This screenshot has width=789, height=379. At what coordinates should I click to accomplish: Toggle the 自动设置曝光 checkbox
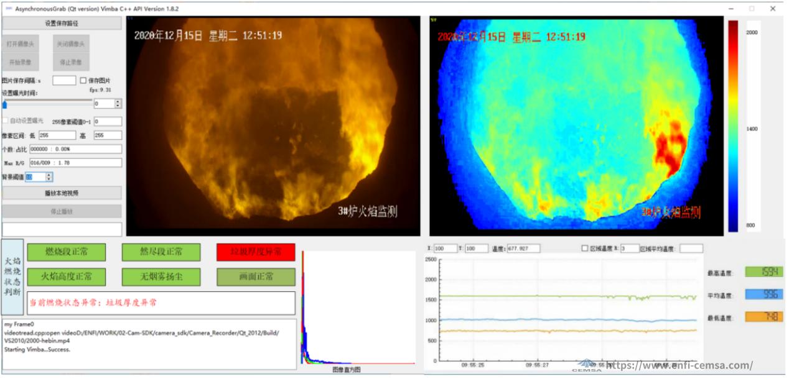click(x=6, y=121)
